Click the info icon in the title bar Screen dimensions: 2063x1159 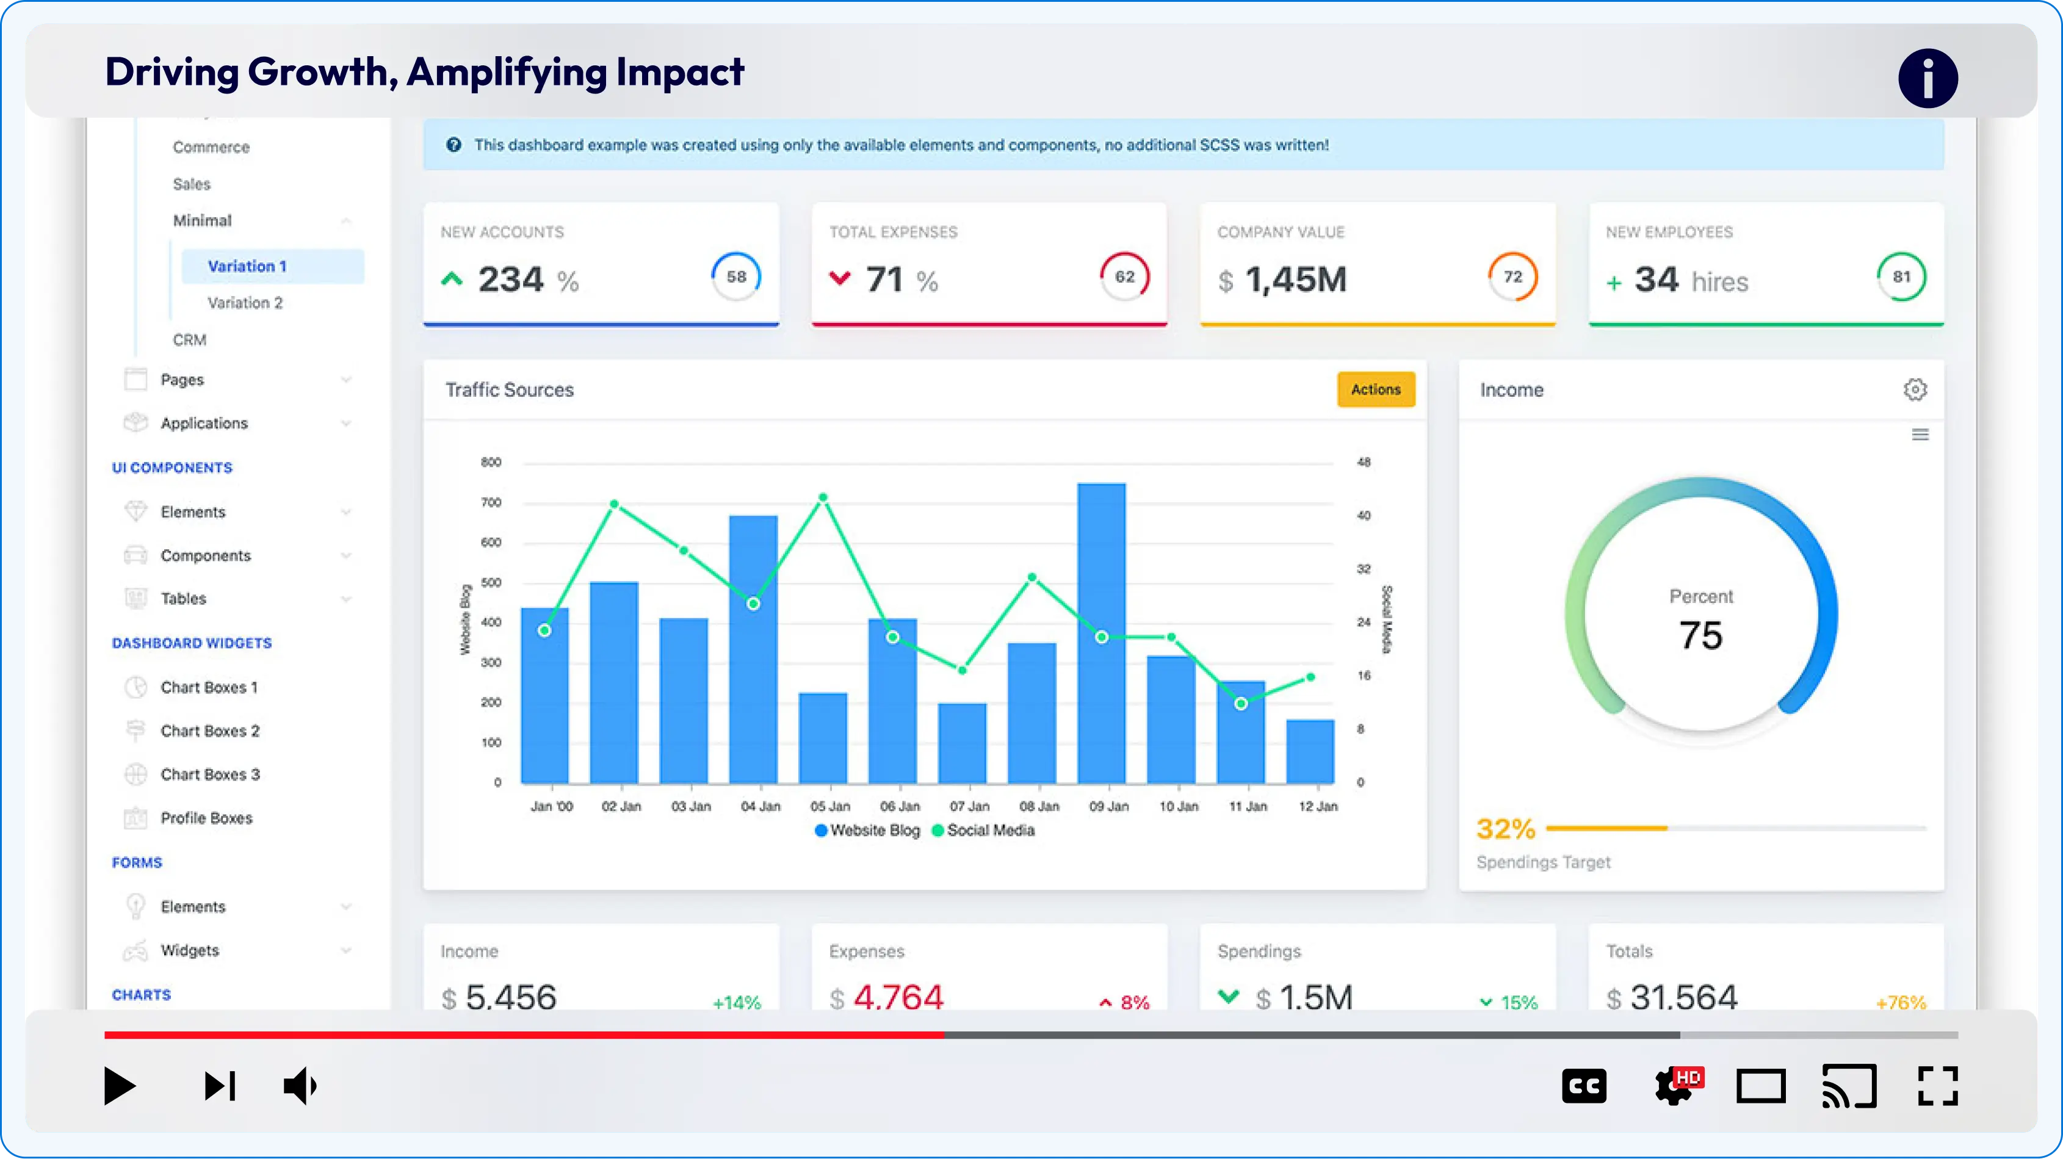click(1928, 78)
